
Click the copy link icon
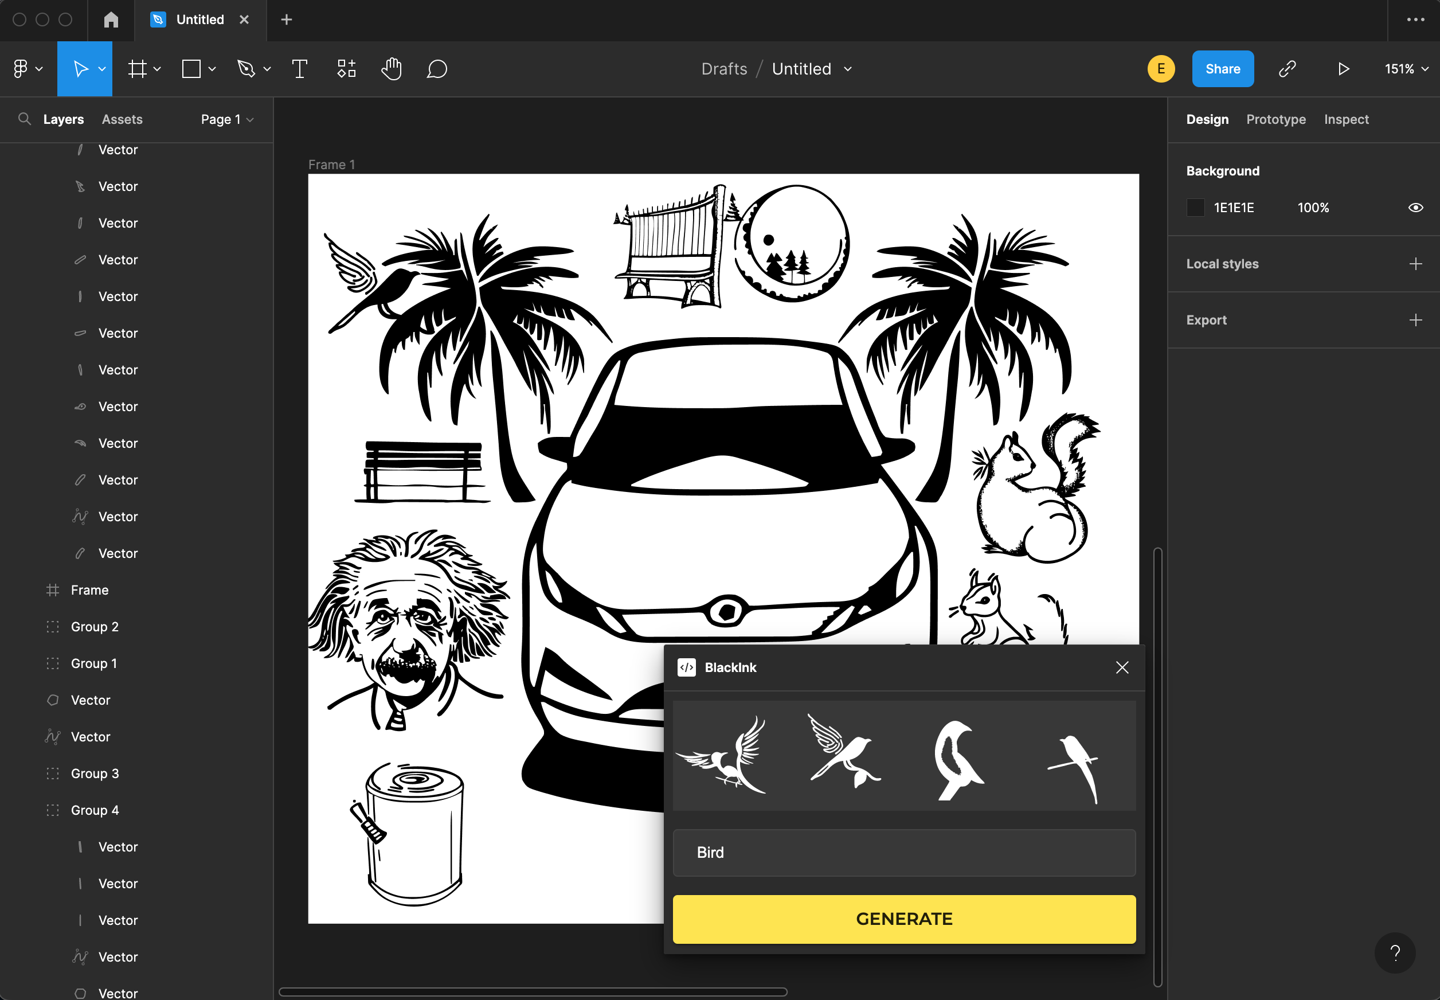[x=1287, y=69]
